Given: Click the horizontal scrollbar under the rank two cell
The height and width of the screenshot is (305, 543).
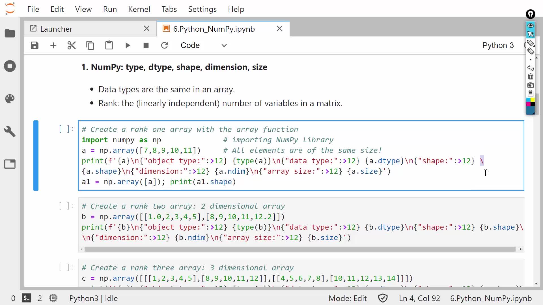Looking at the screenshot, I should click(300, 249).
